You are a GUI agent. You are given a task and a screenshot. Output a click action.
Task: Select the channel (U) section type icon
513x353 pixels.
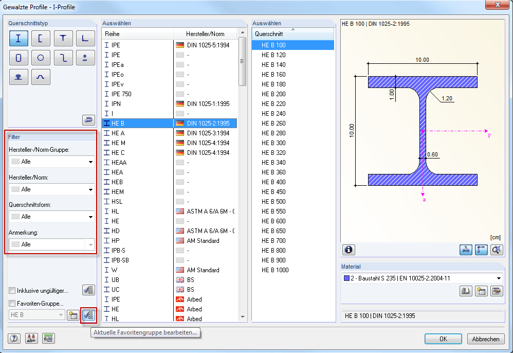click(x=41, y=38)
